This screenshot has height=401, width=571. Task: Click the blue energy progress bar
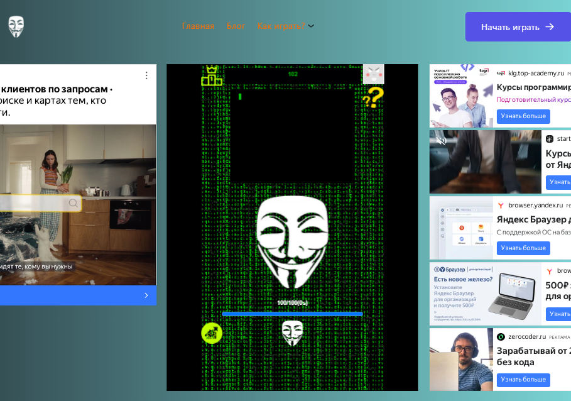(293, 314)
